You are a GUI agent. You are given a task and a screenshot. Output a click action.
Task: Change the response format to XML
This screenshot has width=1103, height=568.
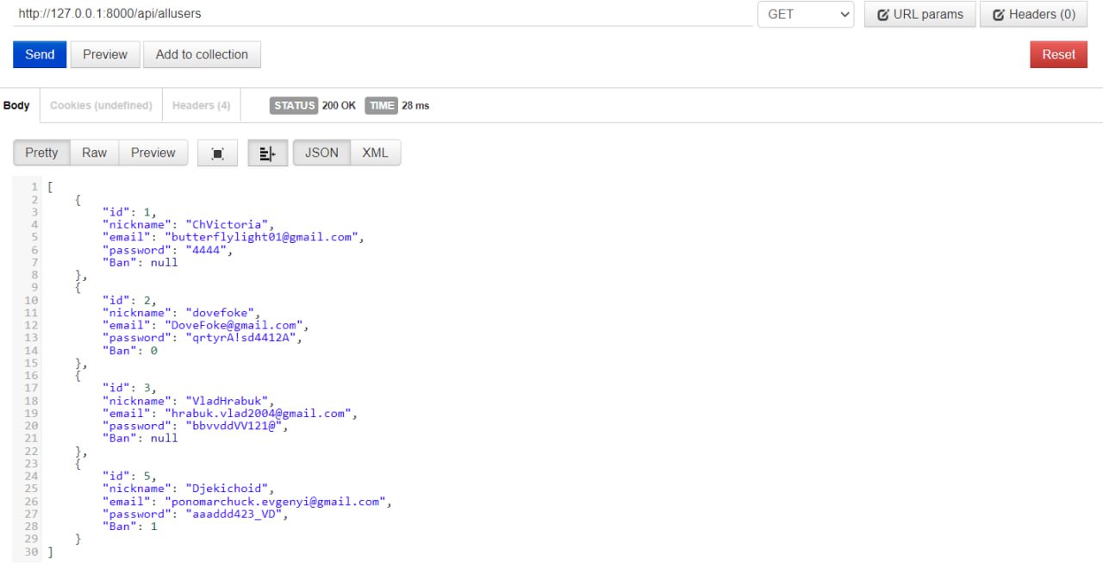375,153
